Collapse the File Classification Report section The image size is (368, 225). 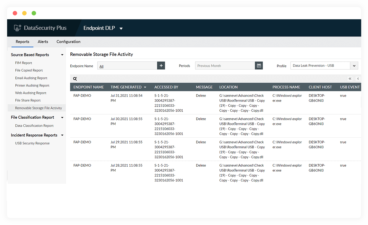(62, 118)
